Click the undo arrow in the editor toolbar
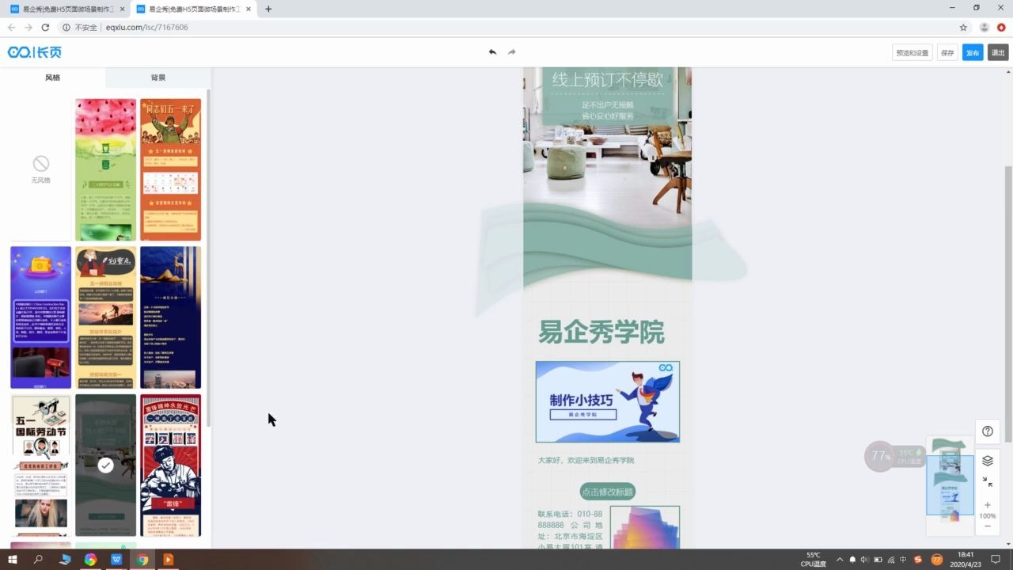Viewport: 1013px width, 570px height. (492, 52)
